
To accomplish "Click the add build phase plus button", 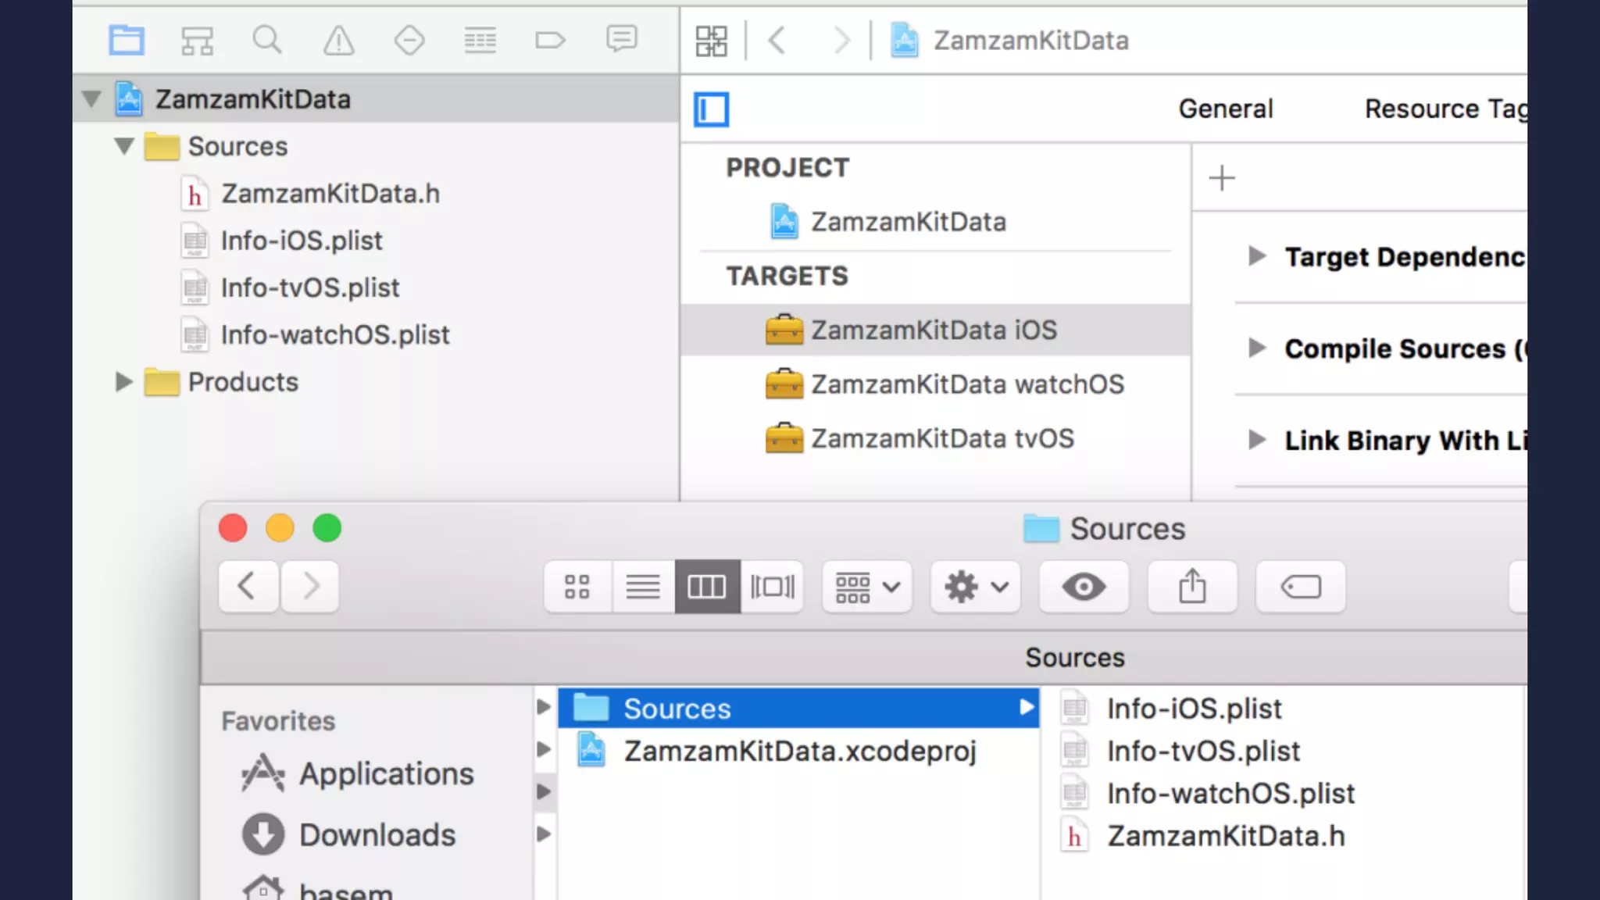I will (x=1222, y=178).
